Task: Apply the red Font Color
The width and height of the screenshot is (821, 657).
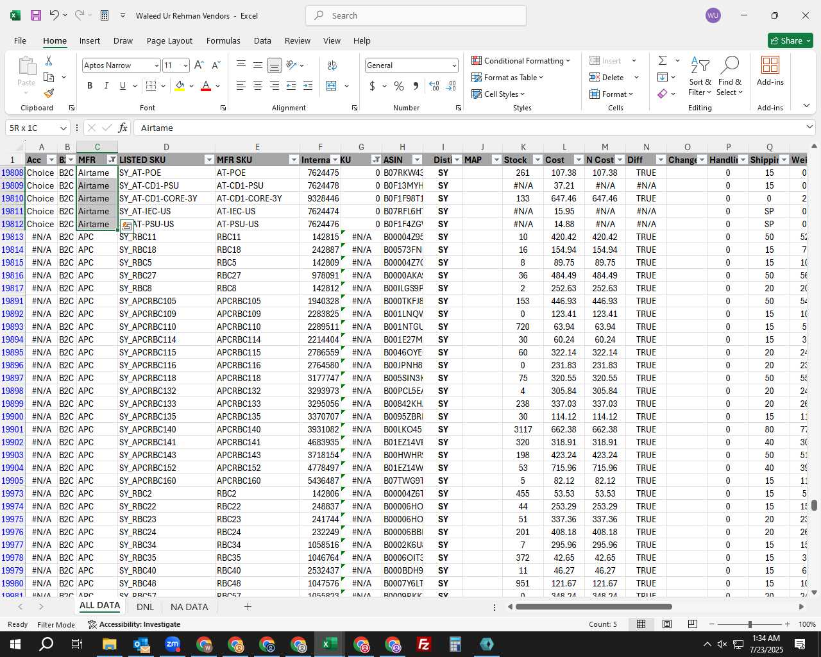Action: pos(206,85)
